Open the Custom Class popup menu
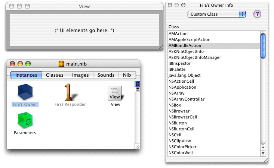Screen dimensions: 274x168 tap(217, 14)
